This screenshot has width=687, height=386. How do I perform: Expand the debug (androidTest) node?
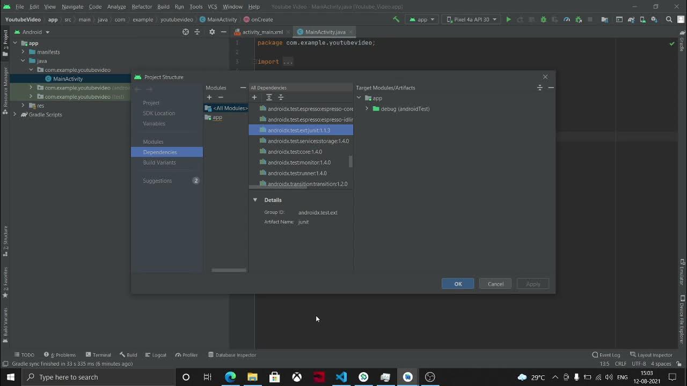pos(367,109)
